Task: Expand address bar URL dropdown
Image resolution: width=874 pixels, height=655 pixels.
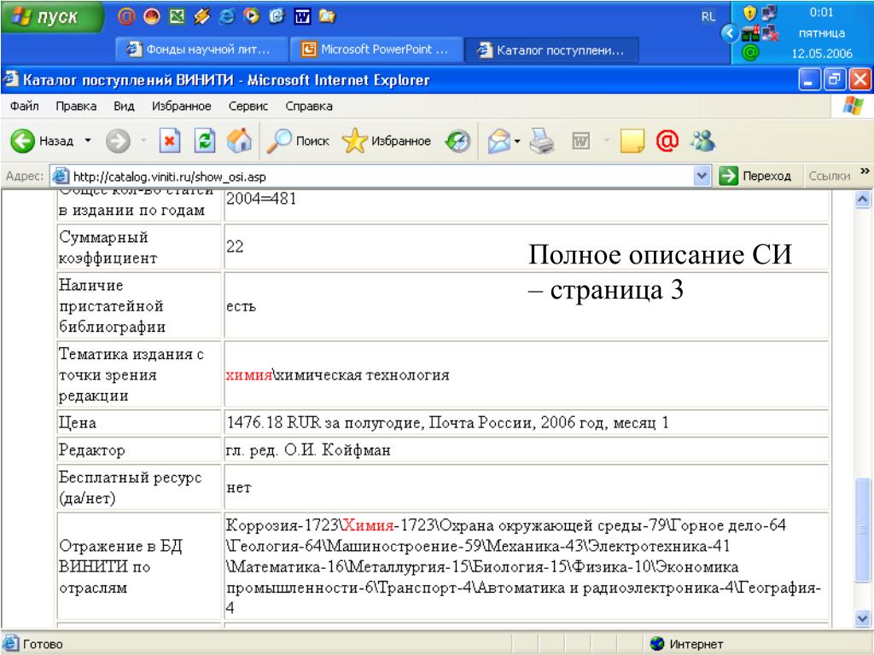Action: [702, 176]
